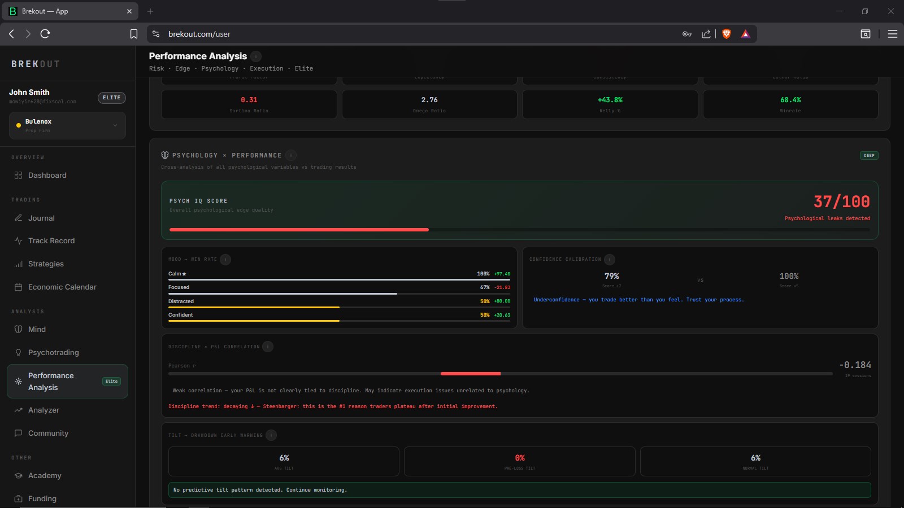This screenshot has height=508, width=904.
Task: Click info icon next to Psychology × Performance
Action: [x=291, y=155]
